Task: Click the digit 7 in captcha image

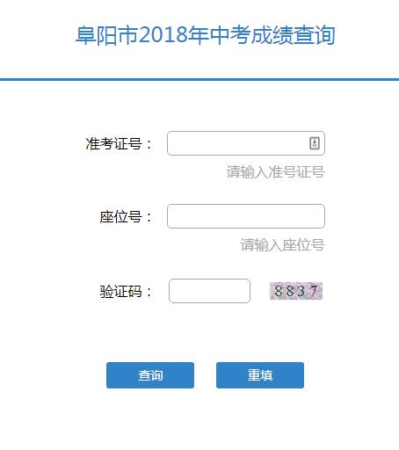Action: [314, 291]
